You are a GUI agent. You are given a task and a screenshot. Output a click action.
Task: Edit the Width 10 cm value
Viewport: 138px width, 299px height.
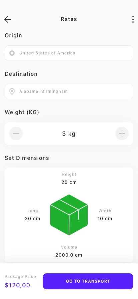click(105, 219)
